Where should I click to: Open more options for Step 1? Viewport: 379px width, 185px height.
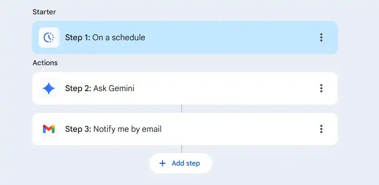pyautogui.click(x=321, y=37)
